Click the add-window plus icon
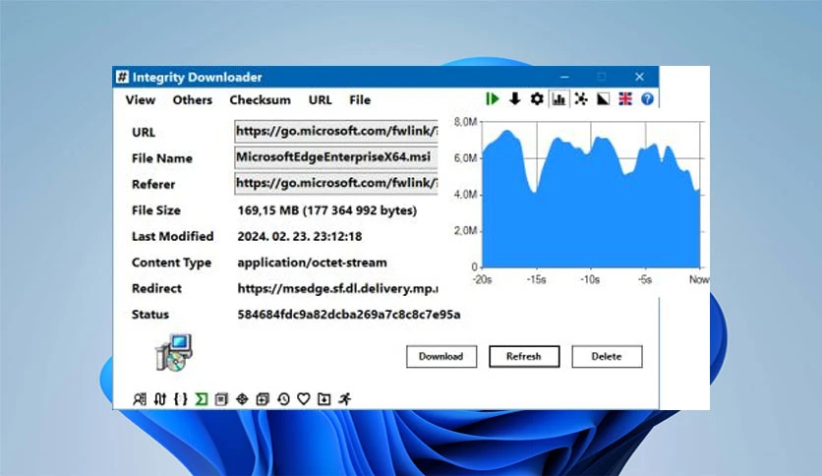The image size is (822, 476). point(263,399)
